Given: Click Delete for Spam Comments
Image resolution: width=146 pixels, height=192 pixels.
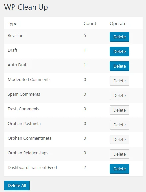Looking at the screenshot, I should (x=119, y=96).
